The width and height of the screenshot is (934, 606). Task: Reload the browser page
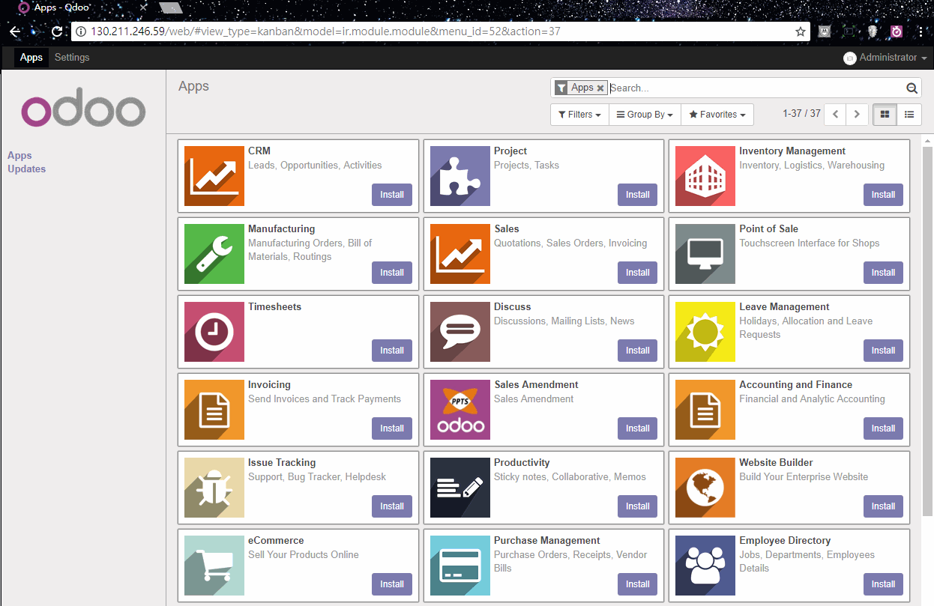[x=56, y=31]
